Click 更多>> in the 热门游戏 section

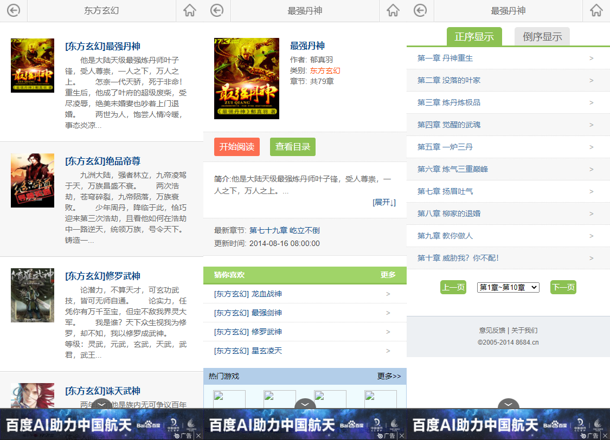click(389, 376)
